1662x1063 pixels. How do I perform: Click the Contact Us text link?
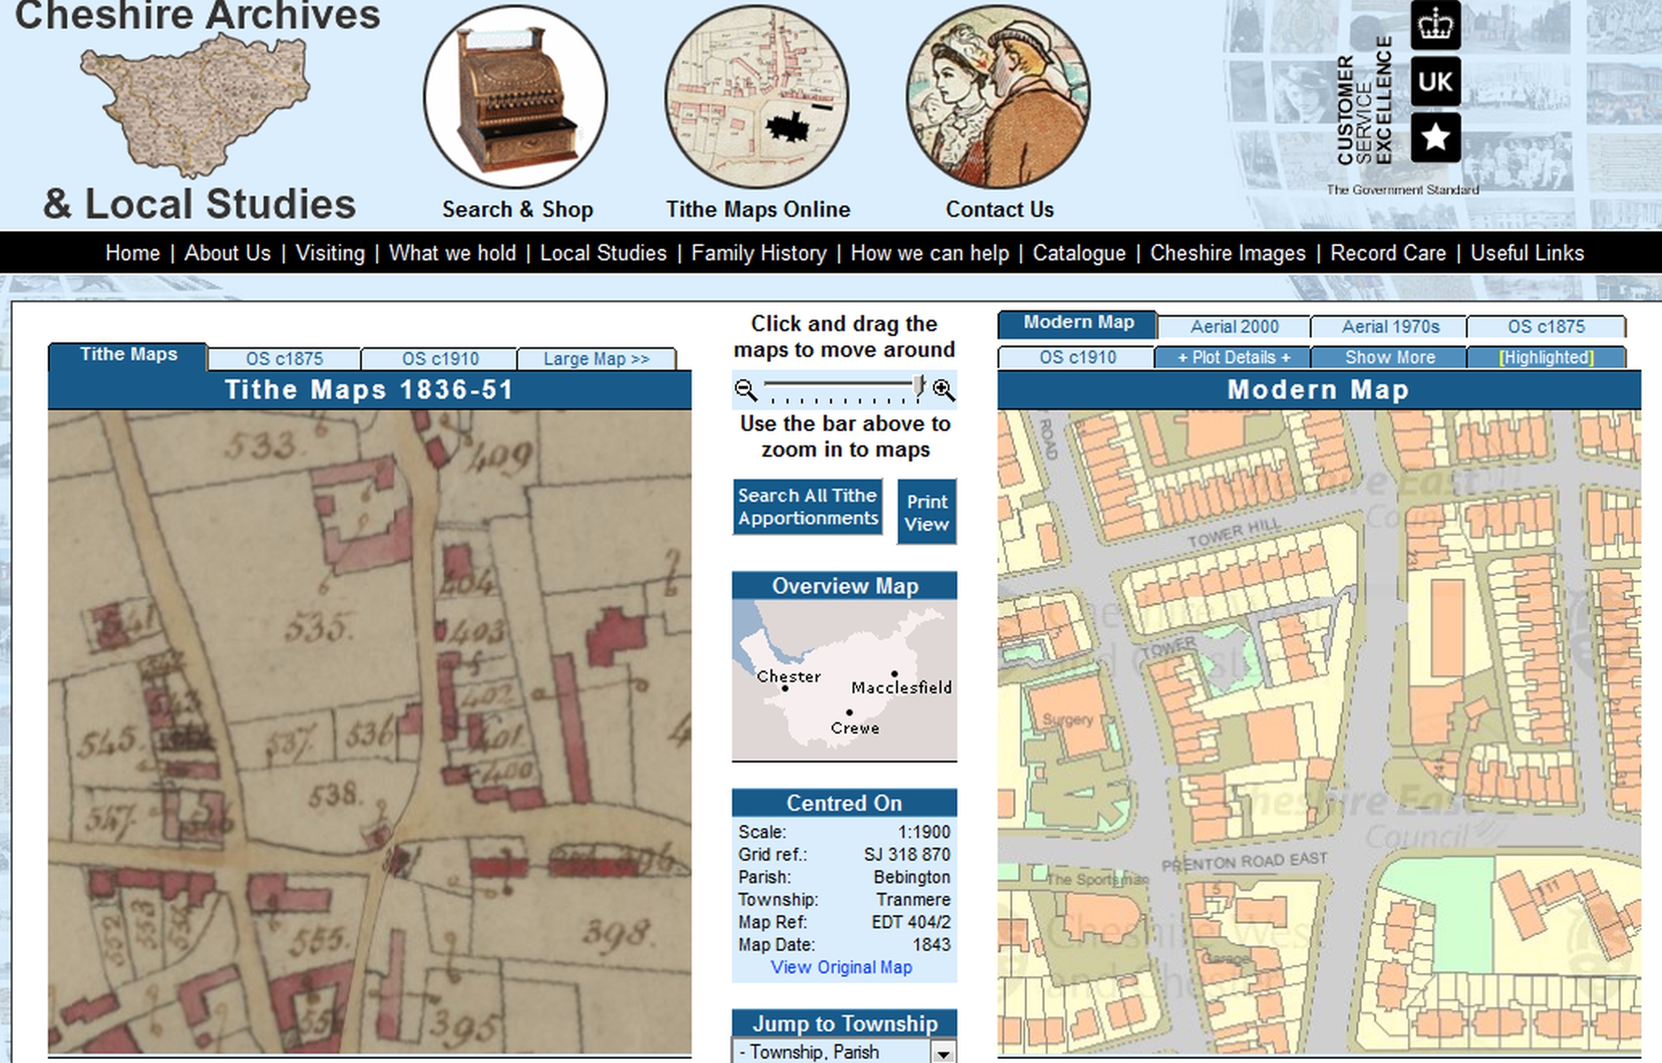coord(999,210)
